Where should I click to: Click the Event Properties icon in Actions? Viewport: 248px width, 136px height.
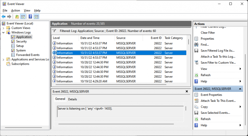click(196, 95)
